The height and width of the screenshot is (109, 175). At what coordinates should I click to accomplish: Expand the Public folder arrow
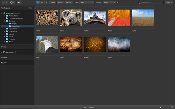pos(4,42)
